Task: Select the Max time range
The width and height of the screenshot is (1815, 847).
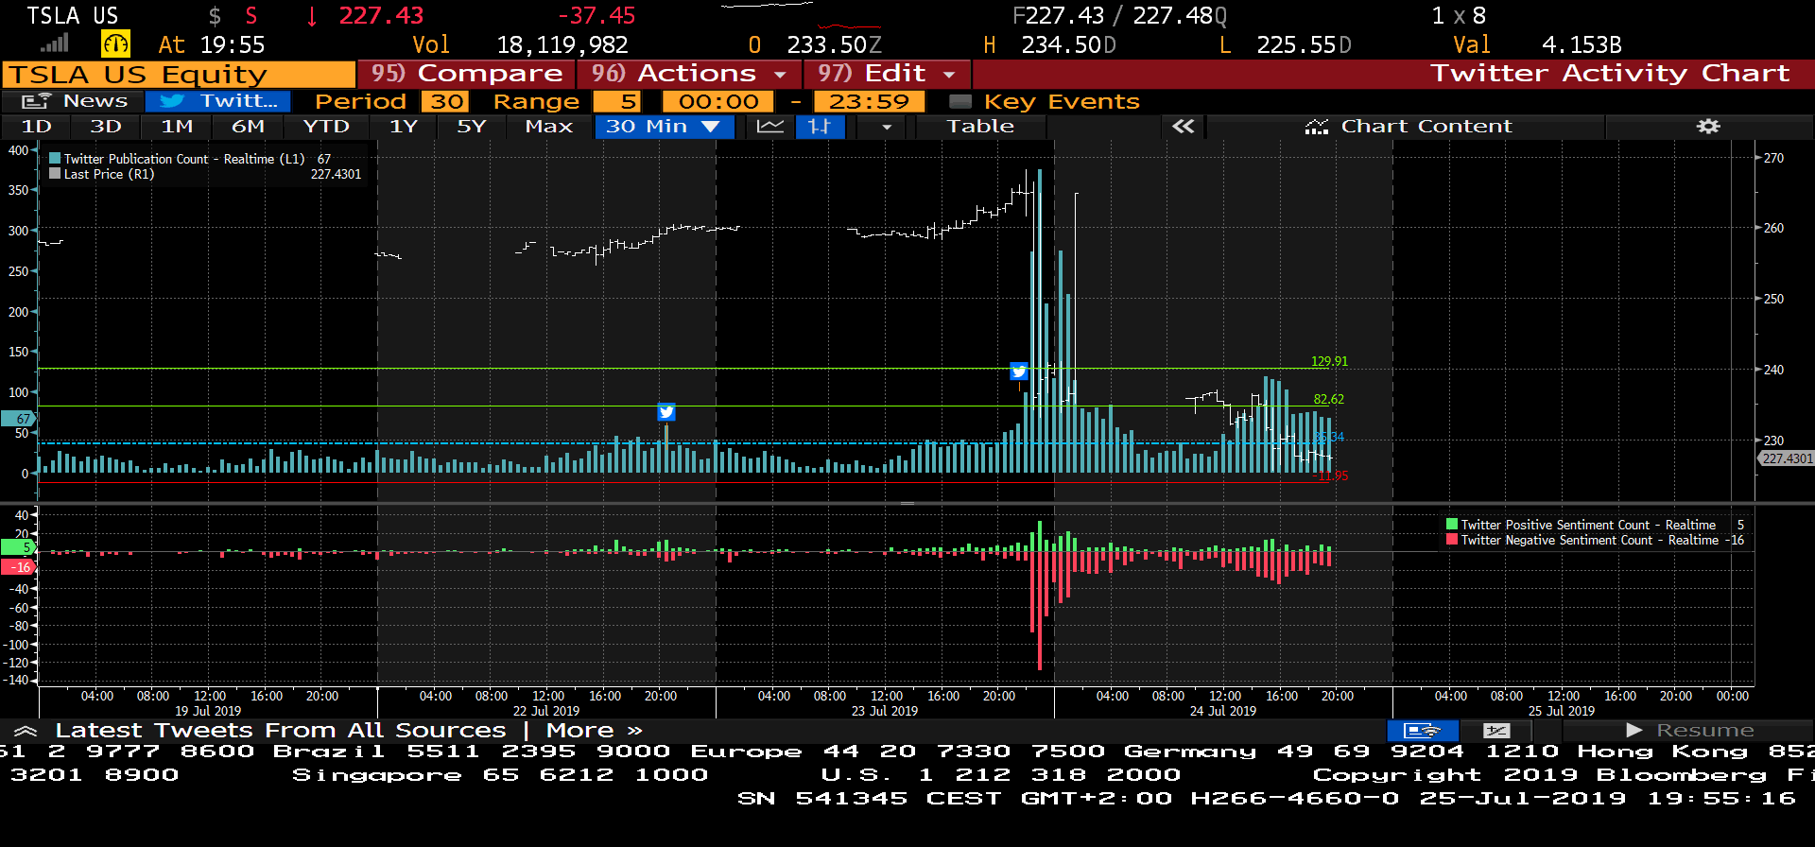Action: coord(549,127)
